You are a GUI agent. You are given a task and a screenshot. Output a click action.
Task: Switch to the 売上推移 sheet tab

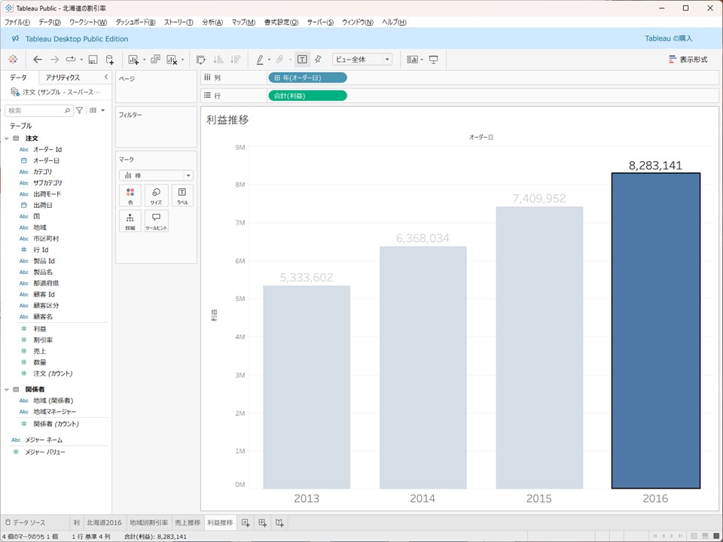[x=188, y=522]
